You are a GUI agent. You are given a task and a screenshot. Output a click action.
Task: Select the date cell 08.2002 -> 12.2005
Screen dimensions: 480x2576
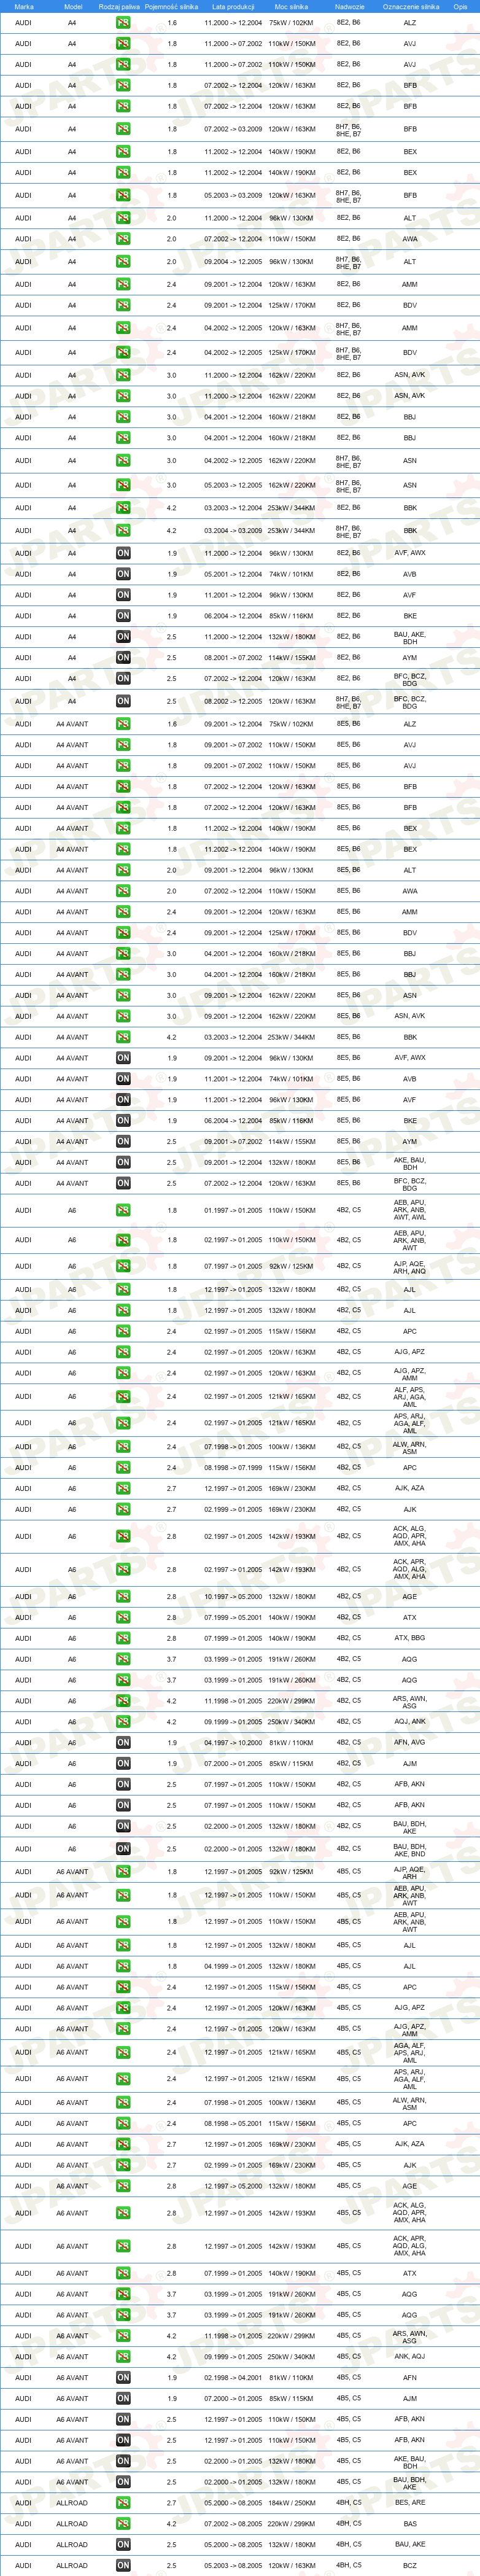point(233,701)
